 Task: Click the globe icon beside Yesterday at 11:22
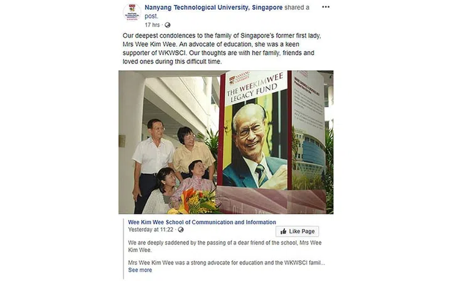point(181,230)
